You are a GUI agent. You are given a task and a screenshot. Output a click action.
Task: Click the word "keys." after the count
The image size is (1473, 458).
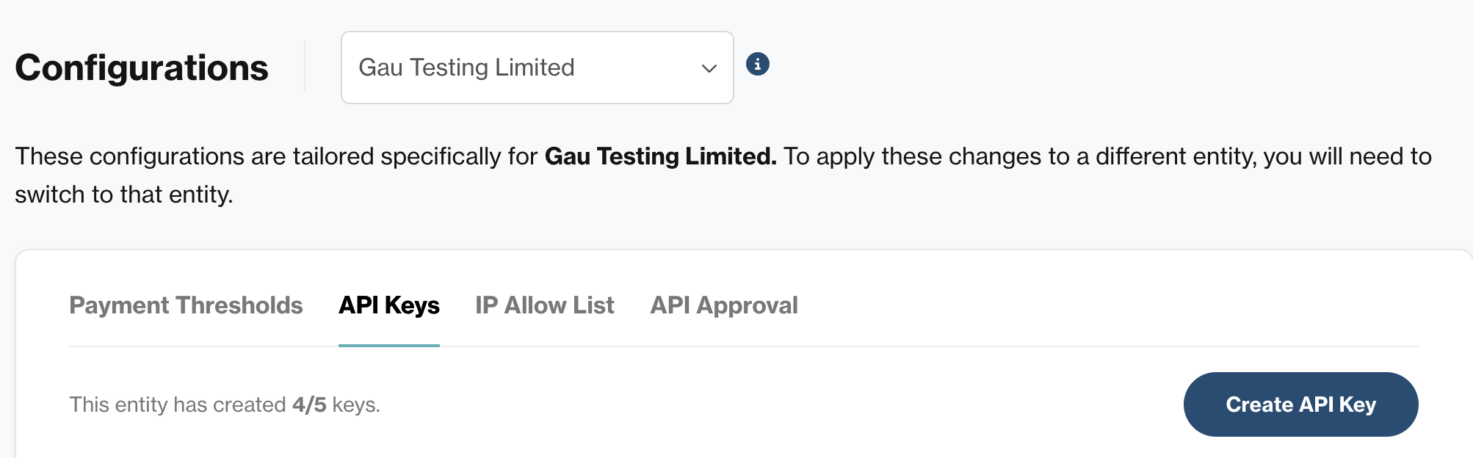356,405
